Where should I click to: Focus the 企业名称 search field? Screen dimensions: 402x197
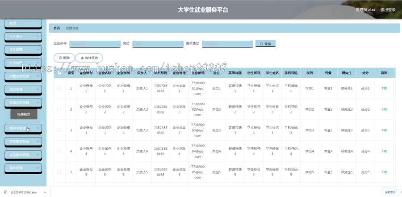tap(95, 44)
